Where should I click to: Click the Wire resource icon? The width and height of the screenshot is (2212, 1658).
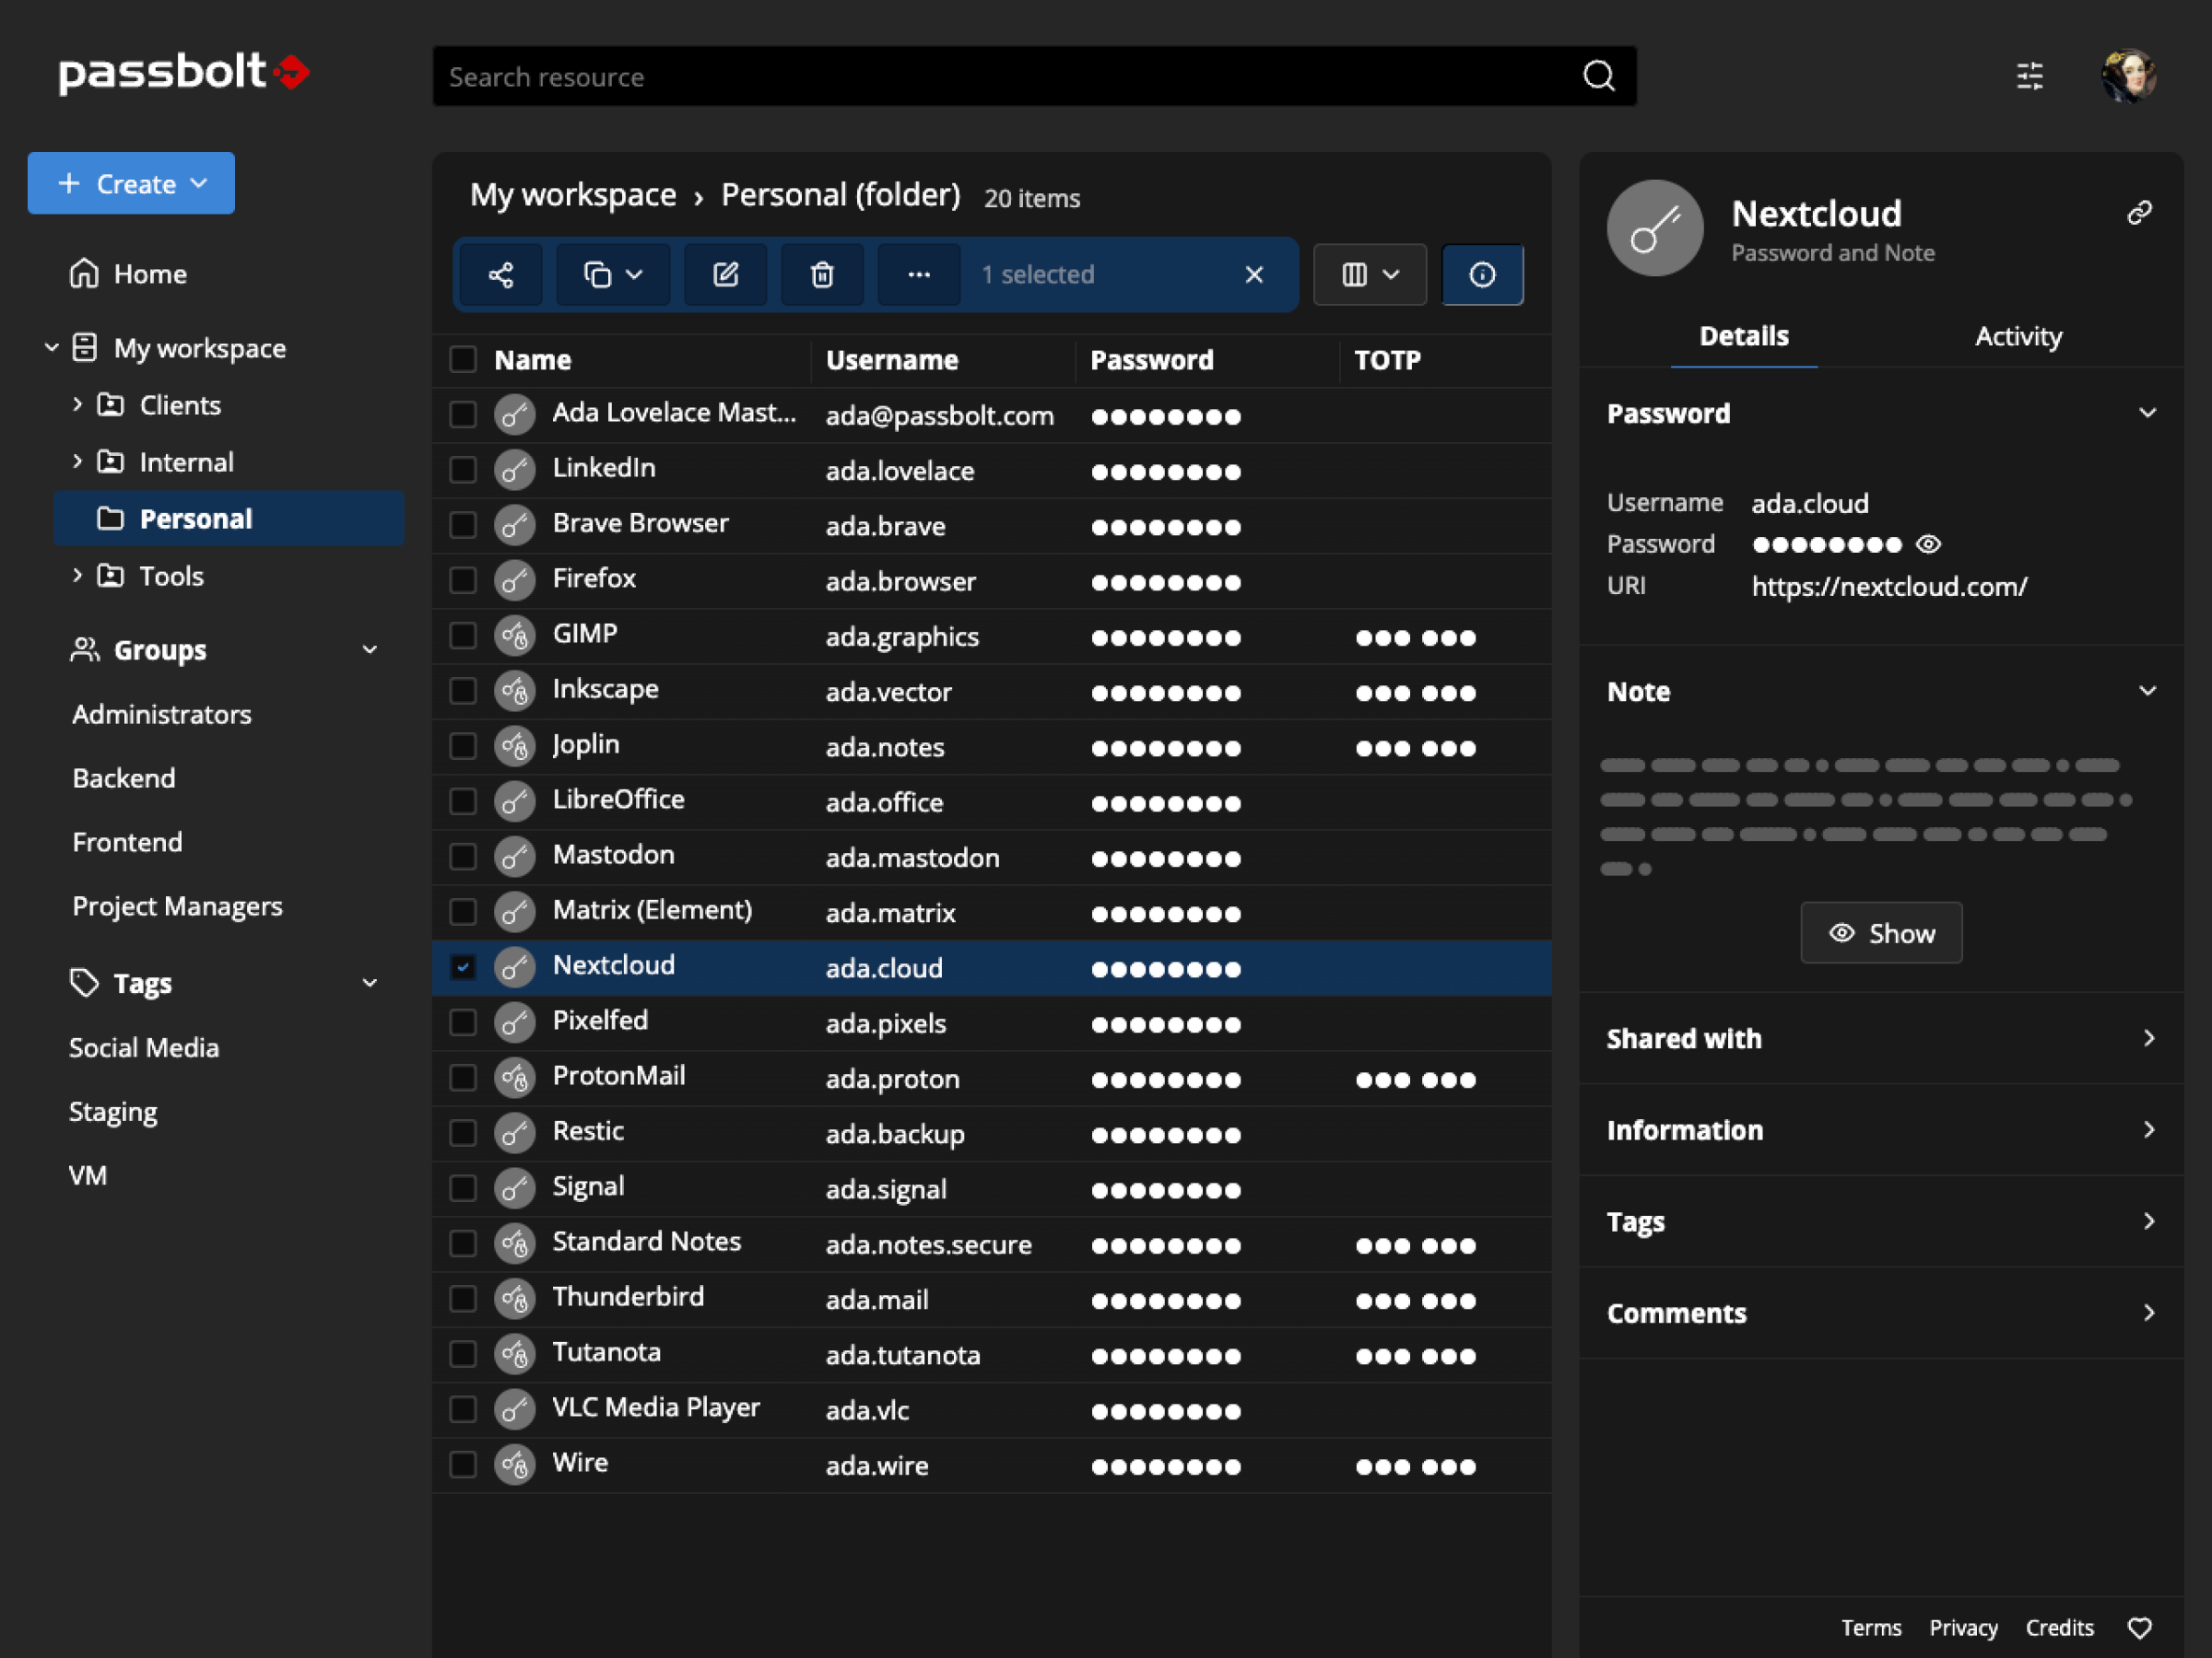tap(514, 1465)
